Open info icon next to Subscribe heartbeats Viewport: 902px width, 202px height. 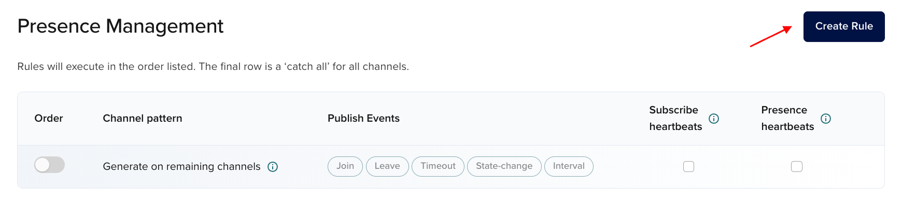714,119
